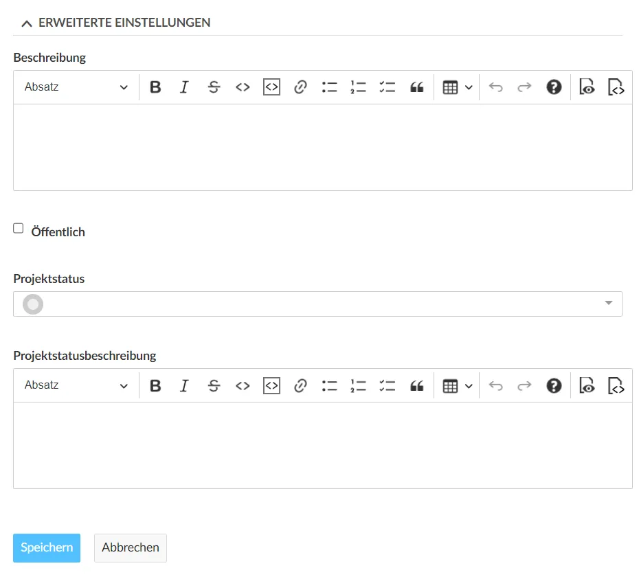
Task: Insert numbered list in Projektstatusbeschreibung editor
Action: click(x=358, y=385)
